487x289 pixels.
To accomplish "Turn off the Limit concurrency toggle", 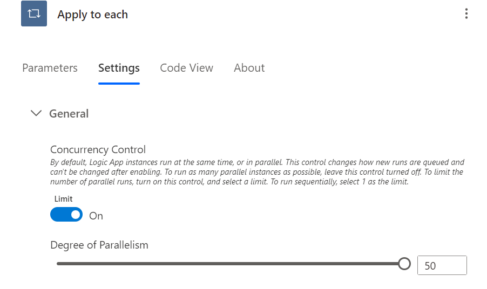I will click(66, 215).
